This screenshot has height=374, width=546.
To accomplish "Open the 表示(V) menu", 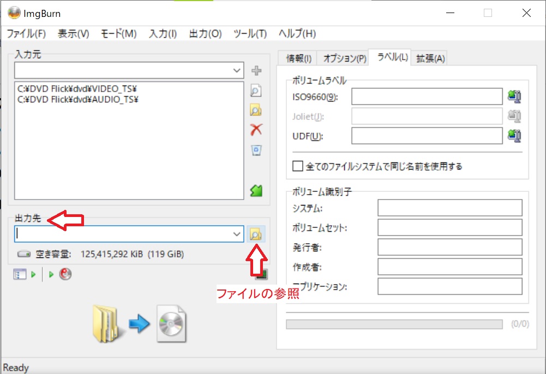I will 74,34.
